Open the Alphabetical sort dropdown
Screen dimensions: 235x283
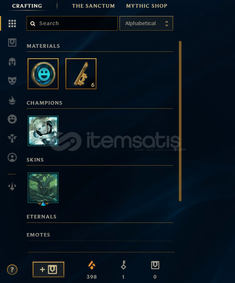(x=146, y=23)
